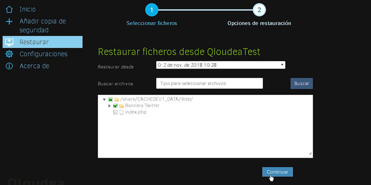The height and width of the screenshot is (185, 371).
Task: Open the Restaurar desde date dropdown
Action: (221, 65)
